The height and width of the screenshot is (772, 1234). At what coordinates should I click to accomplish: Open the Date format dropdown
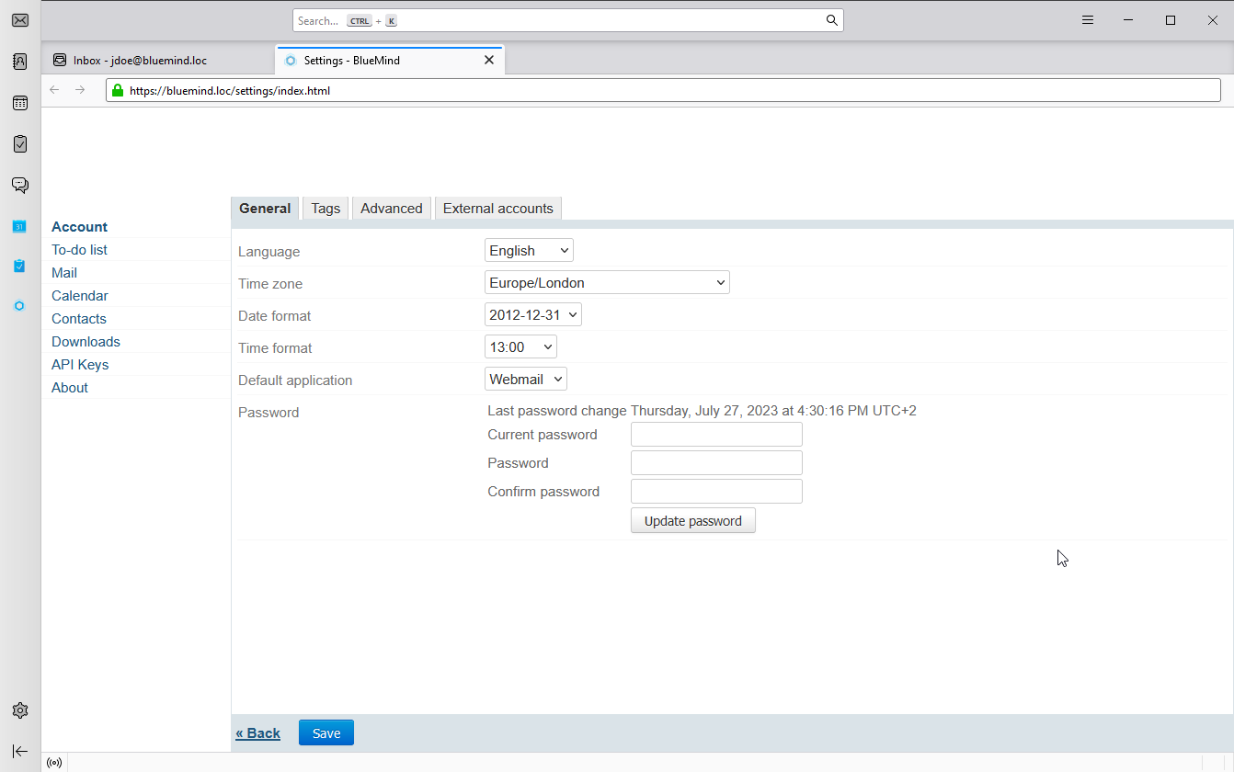pyautogui.click(x=533, y=314)
